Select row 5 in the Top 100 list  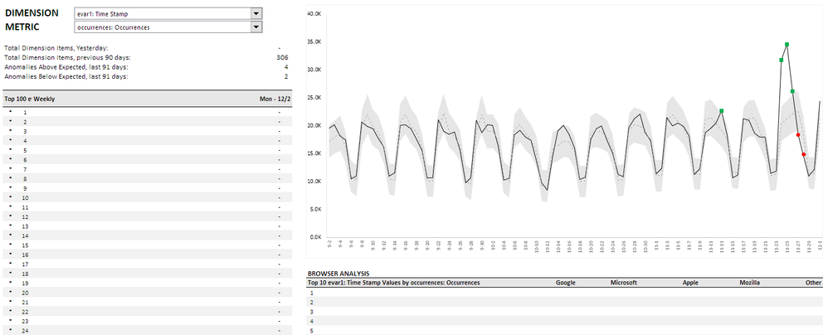pos(148,150)
